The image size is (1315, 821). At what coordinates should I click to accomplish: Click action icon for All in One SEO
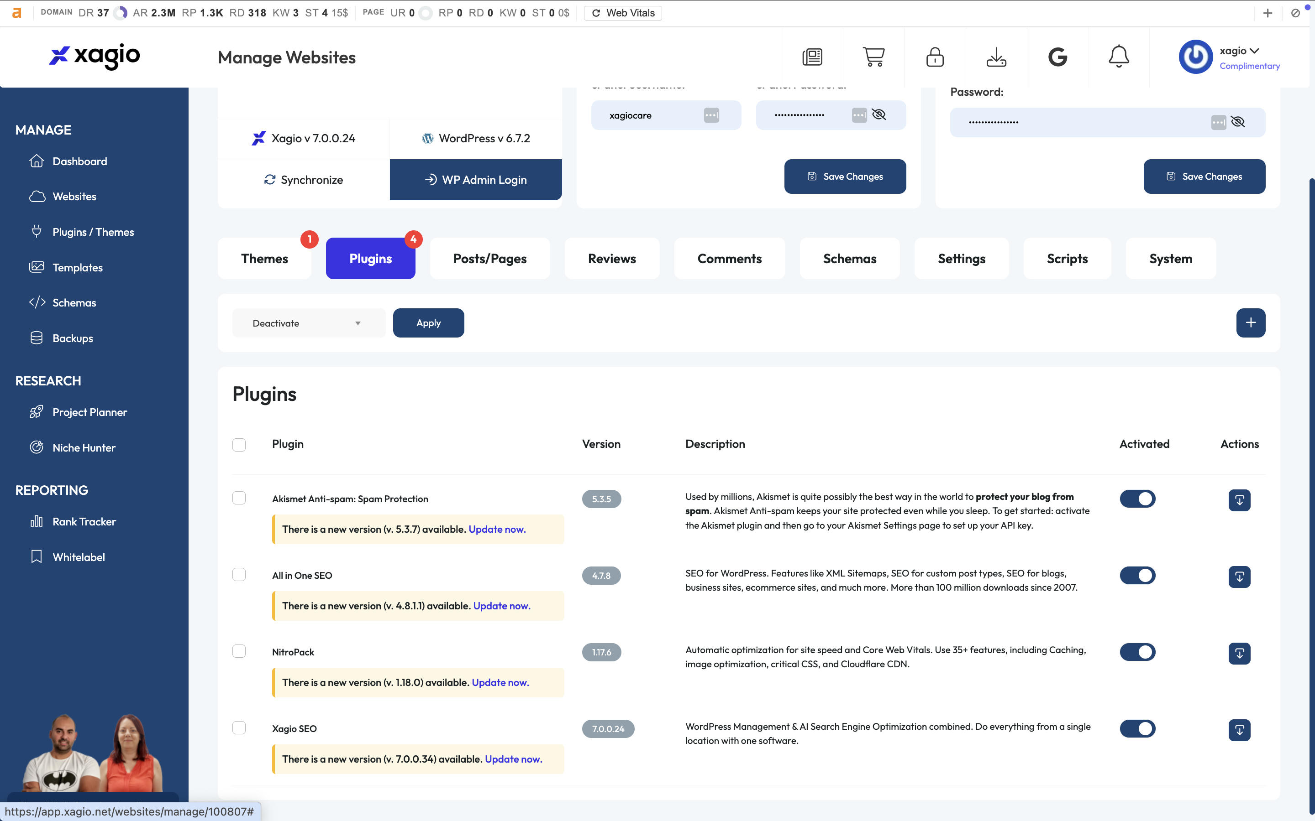pos(1240,577)
